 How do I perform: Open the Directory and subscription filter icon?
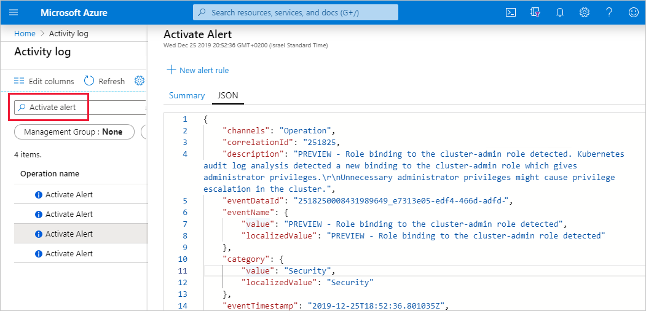(535, 12)
